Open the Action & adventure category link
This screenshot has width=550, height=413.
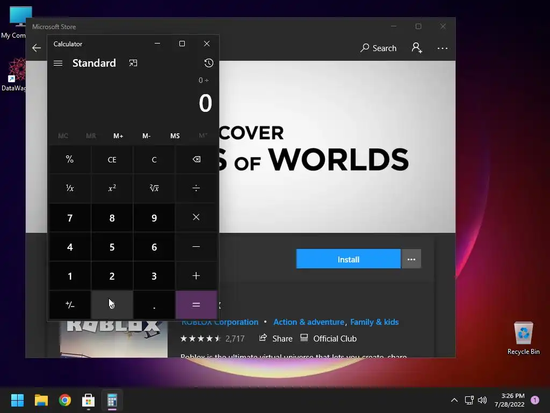[x=309, y=322]
